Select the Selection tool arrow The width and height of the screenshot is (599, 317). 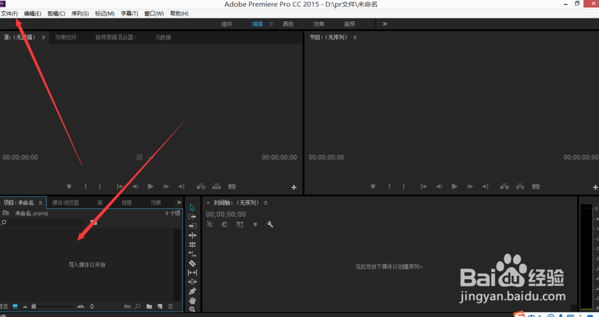(192, 208)
